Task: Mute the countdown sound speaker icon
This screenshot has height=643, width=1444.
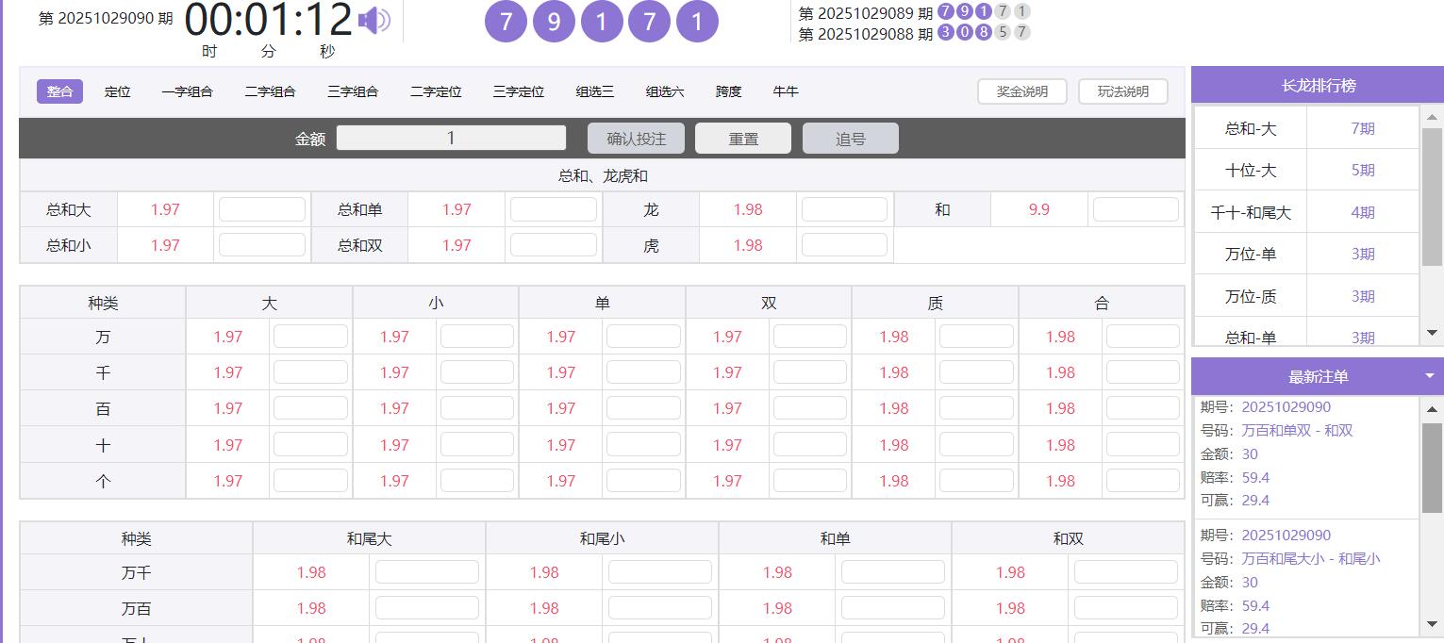Action: [x=374, y=21]
